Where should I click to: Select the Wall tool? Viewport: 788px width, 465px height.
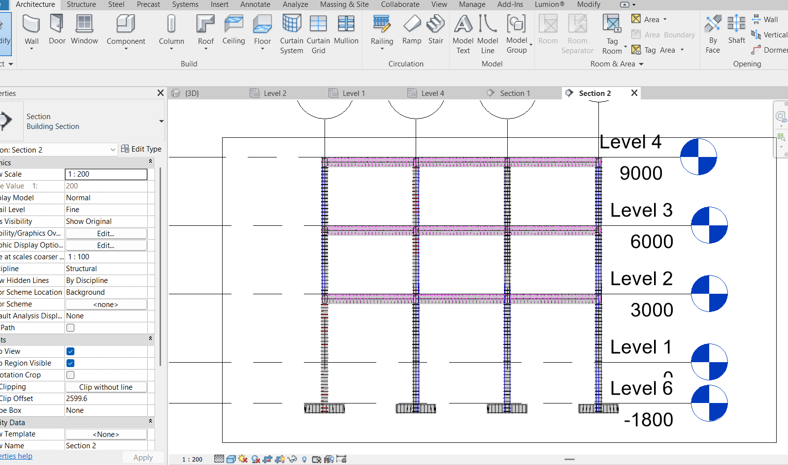tap(31, 30)
